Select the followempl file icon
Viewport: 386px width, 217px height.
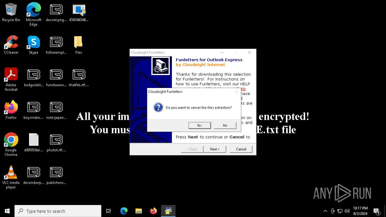[x=56, y=45]
